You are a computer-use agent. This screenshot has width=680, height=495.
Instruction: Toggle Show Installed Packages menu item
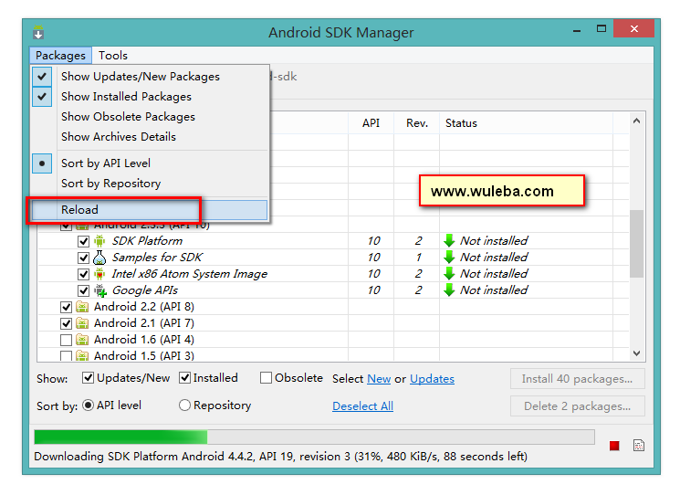[149, 96]
